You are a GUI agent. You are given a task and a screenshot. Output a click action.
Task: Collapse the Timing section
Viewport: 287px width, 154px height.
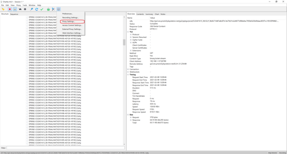128,74
